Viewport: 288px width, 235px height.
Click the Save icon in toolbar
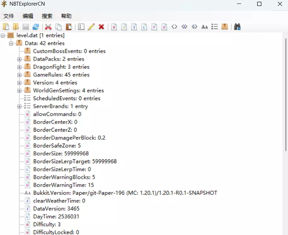coord(26,27)
